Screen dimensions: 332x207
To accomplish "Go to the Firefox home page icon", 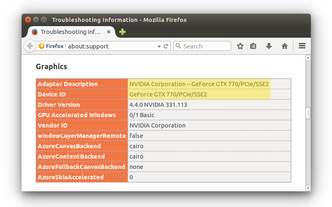I will (285, 46).
